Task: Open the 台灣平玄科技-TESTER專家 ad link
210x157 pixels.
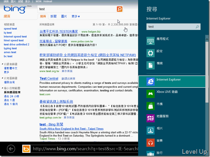Action: coord(59,32)
